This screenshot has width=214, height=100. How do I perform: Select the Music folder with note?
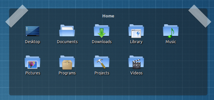click(x=171, y=31)
